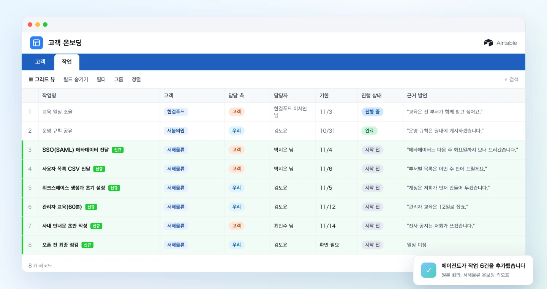Click the 한결푸드 customer tag
Image resolution: width=547 pixels, height=289 pixels.
coord(176,112)
